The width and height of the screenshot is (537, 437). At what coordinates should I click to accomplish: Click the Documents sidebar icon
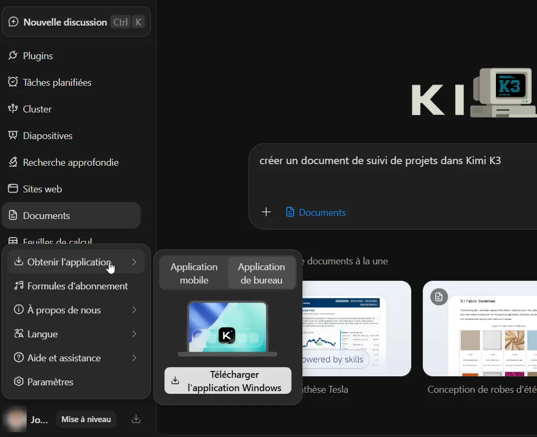13,215
